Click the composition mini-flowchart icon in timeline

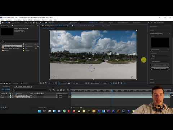[x=50, y=90]
